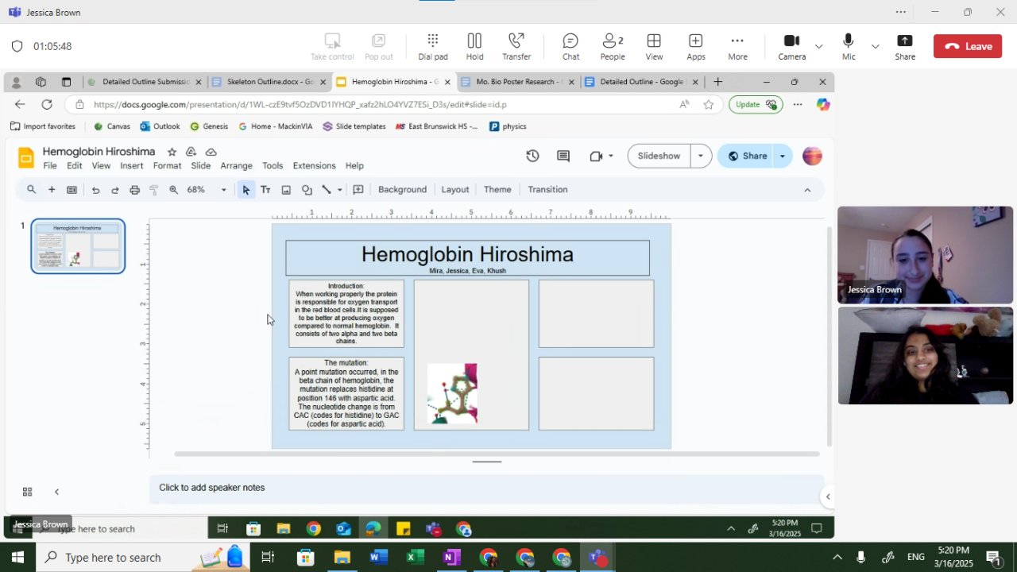1017x572 pixels.
Task: Click the Insert image icon
Action: [x=286, y=190]
